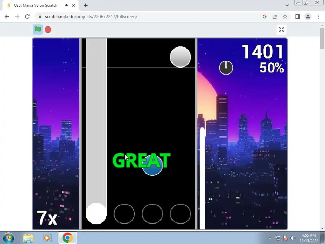The image size is (325, 244).
Task: Click the song progress clock icon
Action: coord(226,68)
